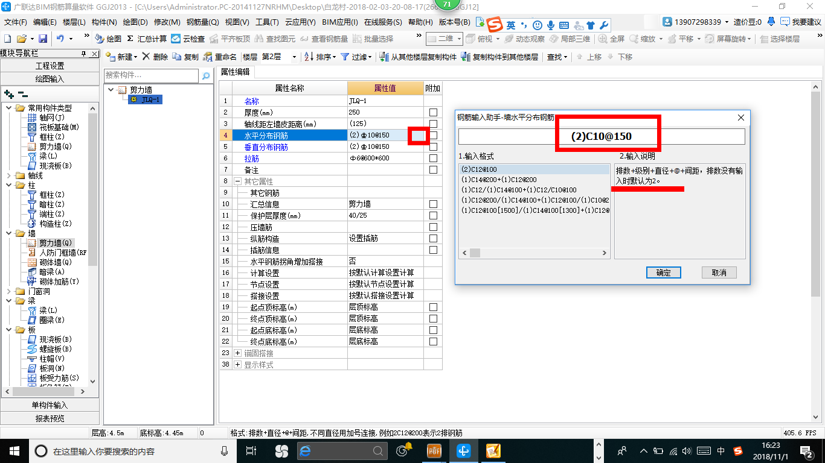Open the 工具(T) menu
The image size is (825, 463).
267,22
